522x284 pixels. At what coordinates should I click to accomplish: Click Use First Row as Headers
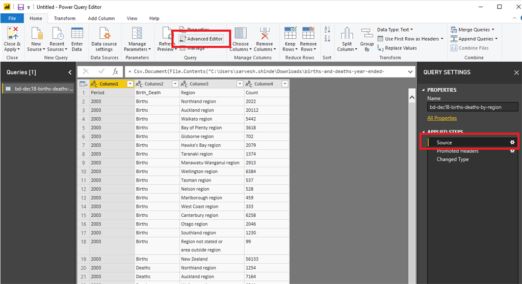point(410,39)
